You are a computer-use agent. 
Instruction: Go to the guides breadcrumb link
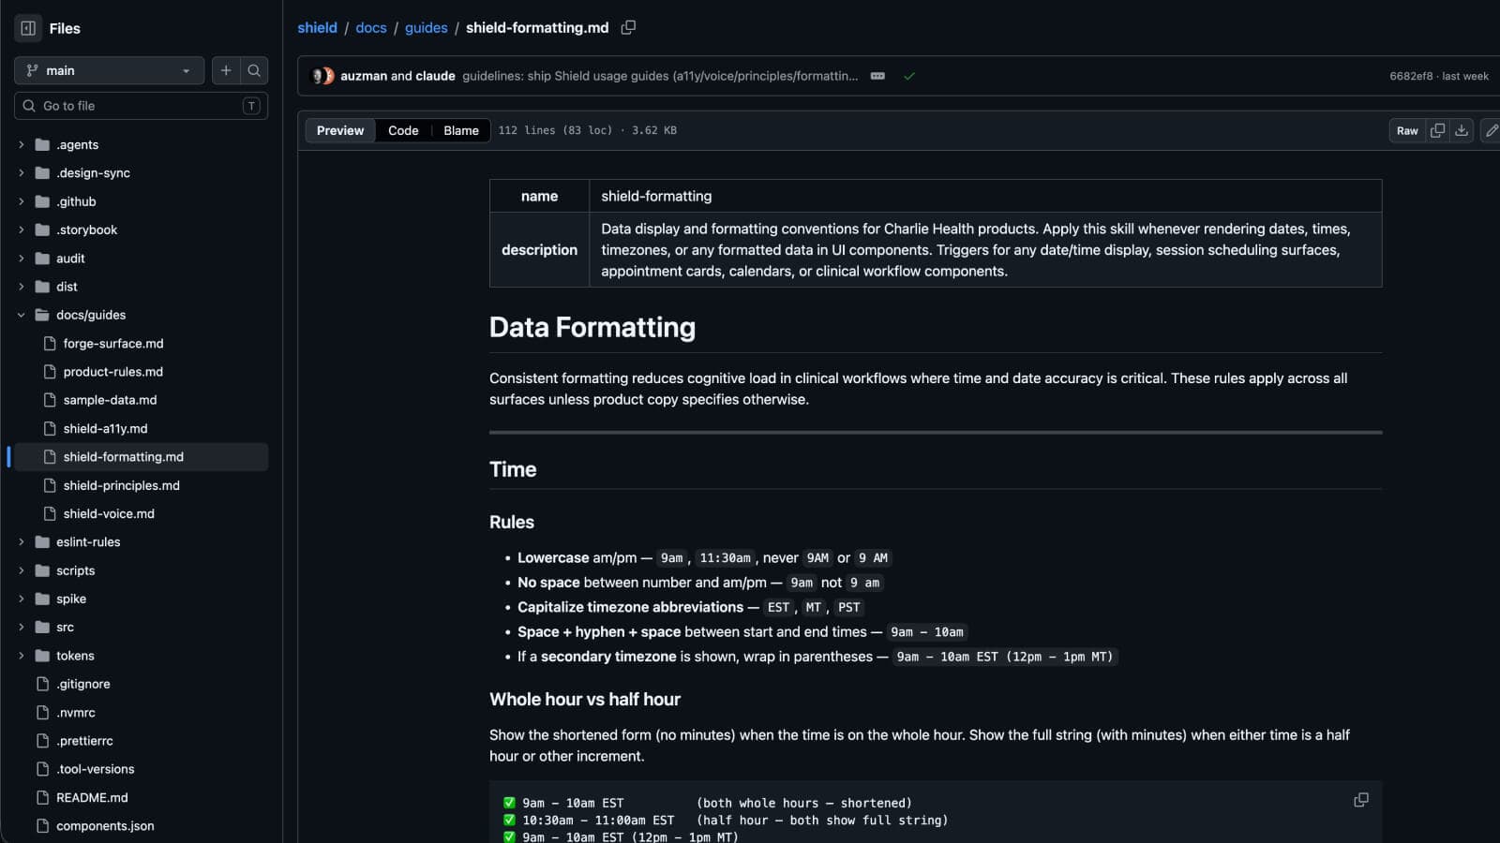point(427,28)
